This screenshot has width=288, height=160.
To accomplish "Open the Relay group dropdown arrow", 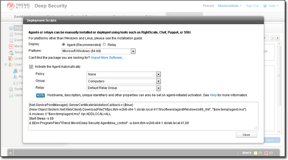I will [158, 88].
